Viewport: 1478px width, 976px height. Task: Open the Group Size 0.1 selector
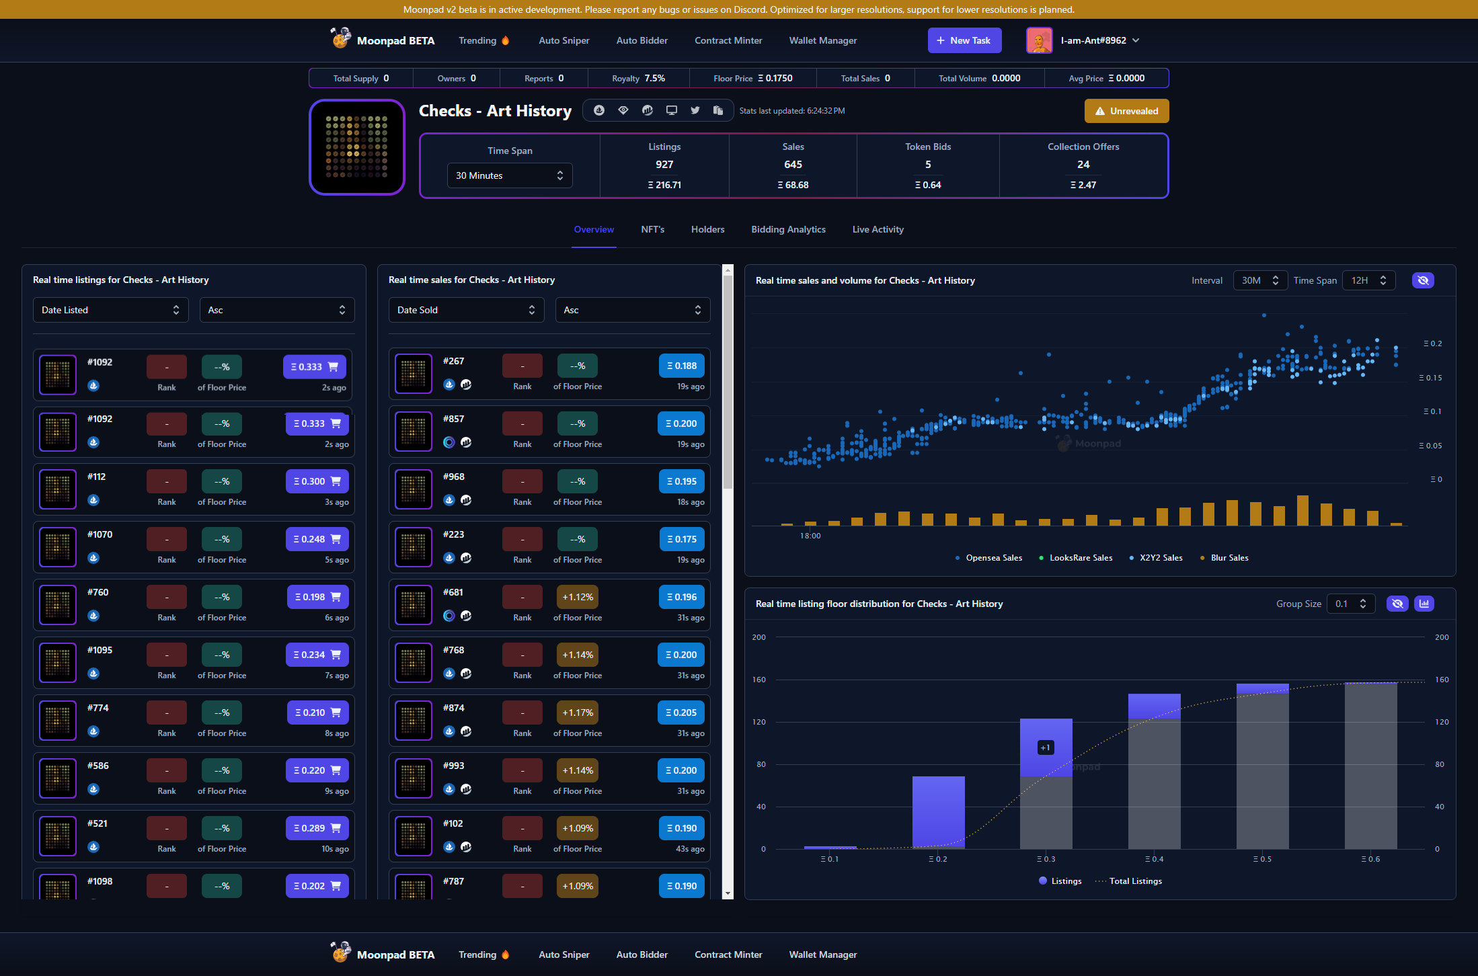click(x=1350, y=604)
